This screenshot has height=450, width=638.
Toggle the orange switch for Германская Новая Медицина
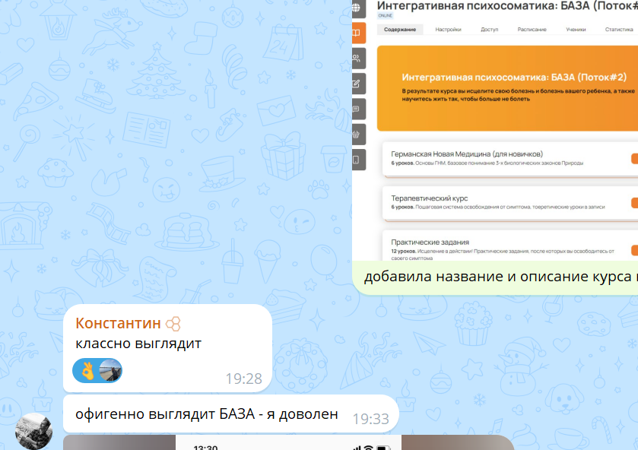tap(634, 159)
